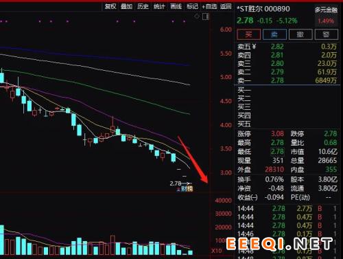Click the 财 tag on the chart

pyautogui.click(x=184, y=189)
